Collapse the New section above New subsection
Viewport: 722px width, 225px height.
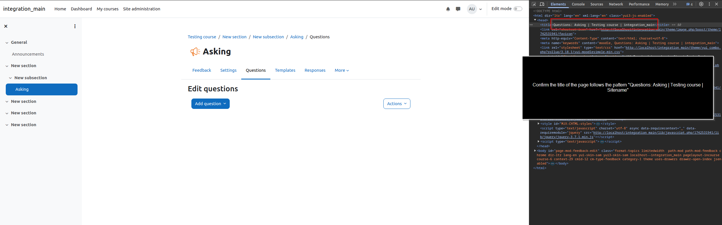pyautogui.click(x=7, y=66)
